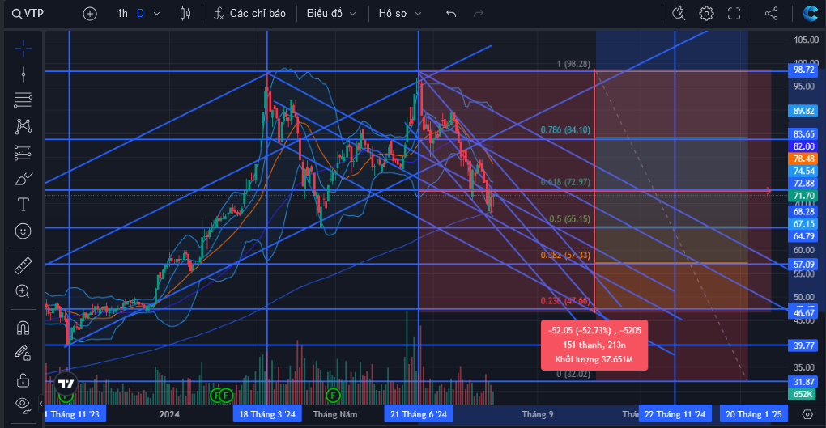Click the 89.82 price label
The image size is (826, 428).
(x=803, y=111)
